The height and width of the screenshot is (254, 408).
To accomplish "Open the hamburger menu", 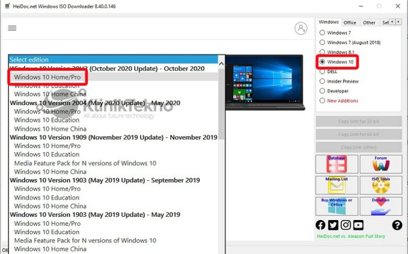I will tap(12, 28).
